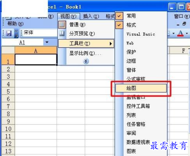190x156 pixels.
Task: Open the 帮助(H) menu
Action: (15, 24)
